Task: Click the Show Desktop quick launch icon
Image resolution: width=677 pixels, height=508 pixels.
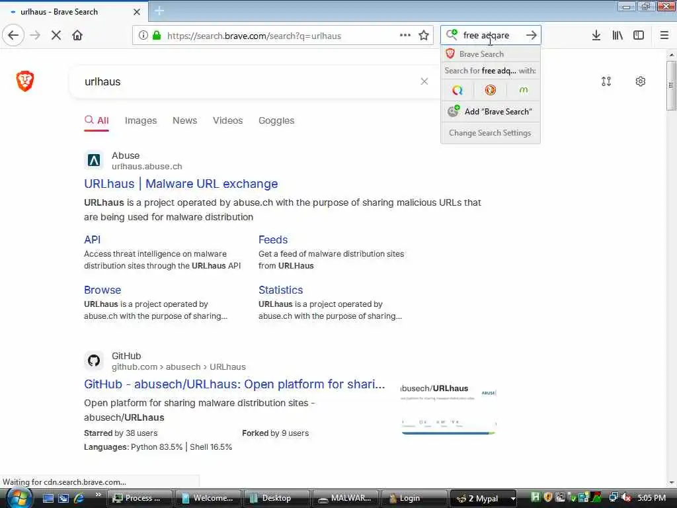Action: [x=48, y=498]
